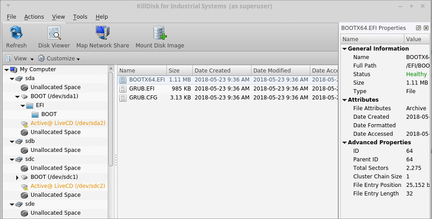The width and height of the screenshot is (432, 219).
Task: Select Unallocated Space under sdb
Action: click(56, 150)
